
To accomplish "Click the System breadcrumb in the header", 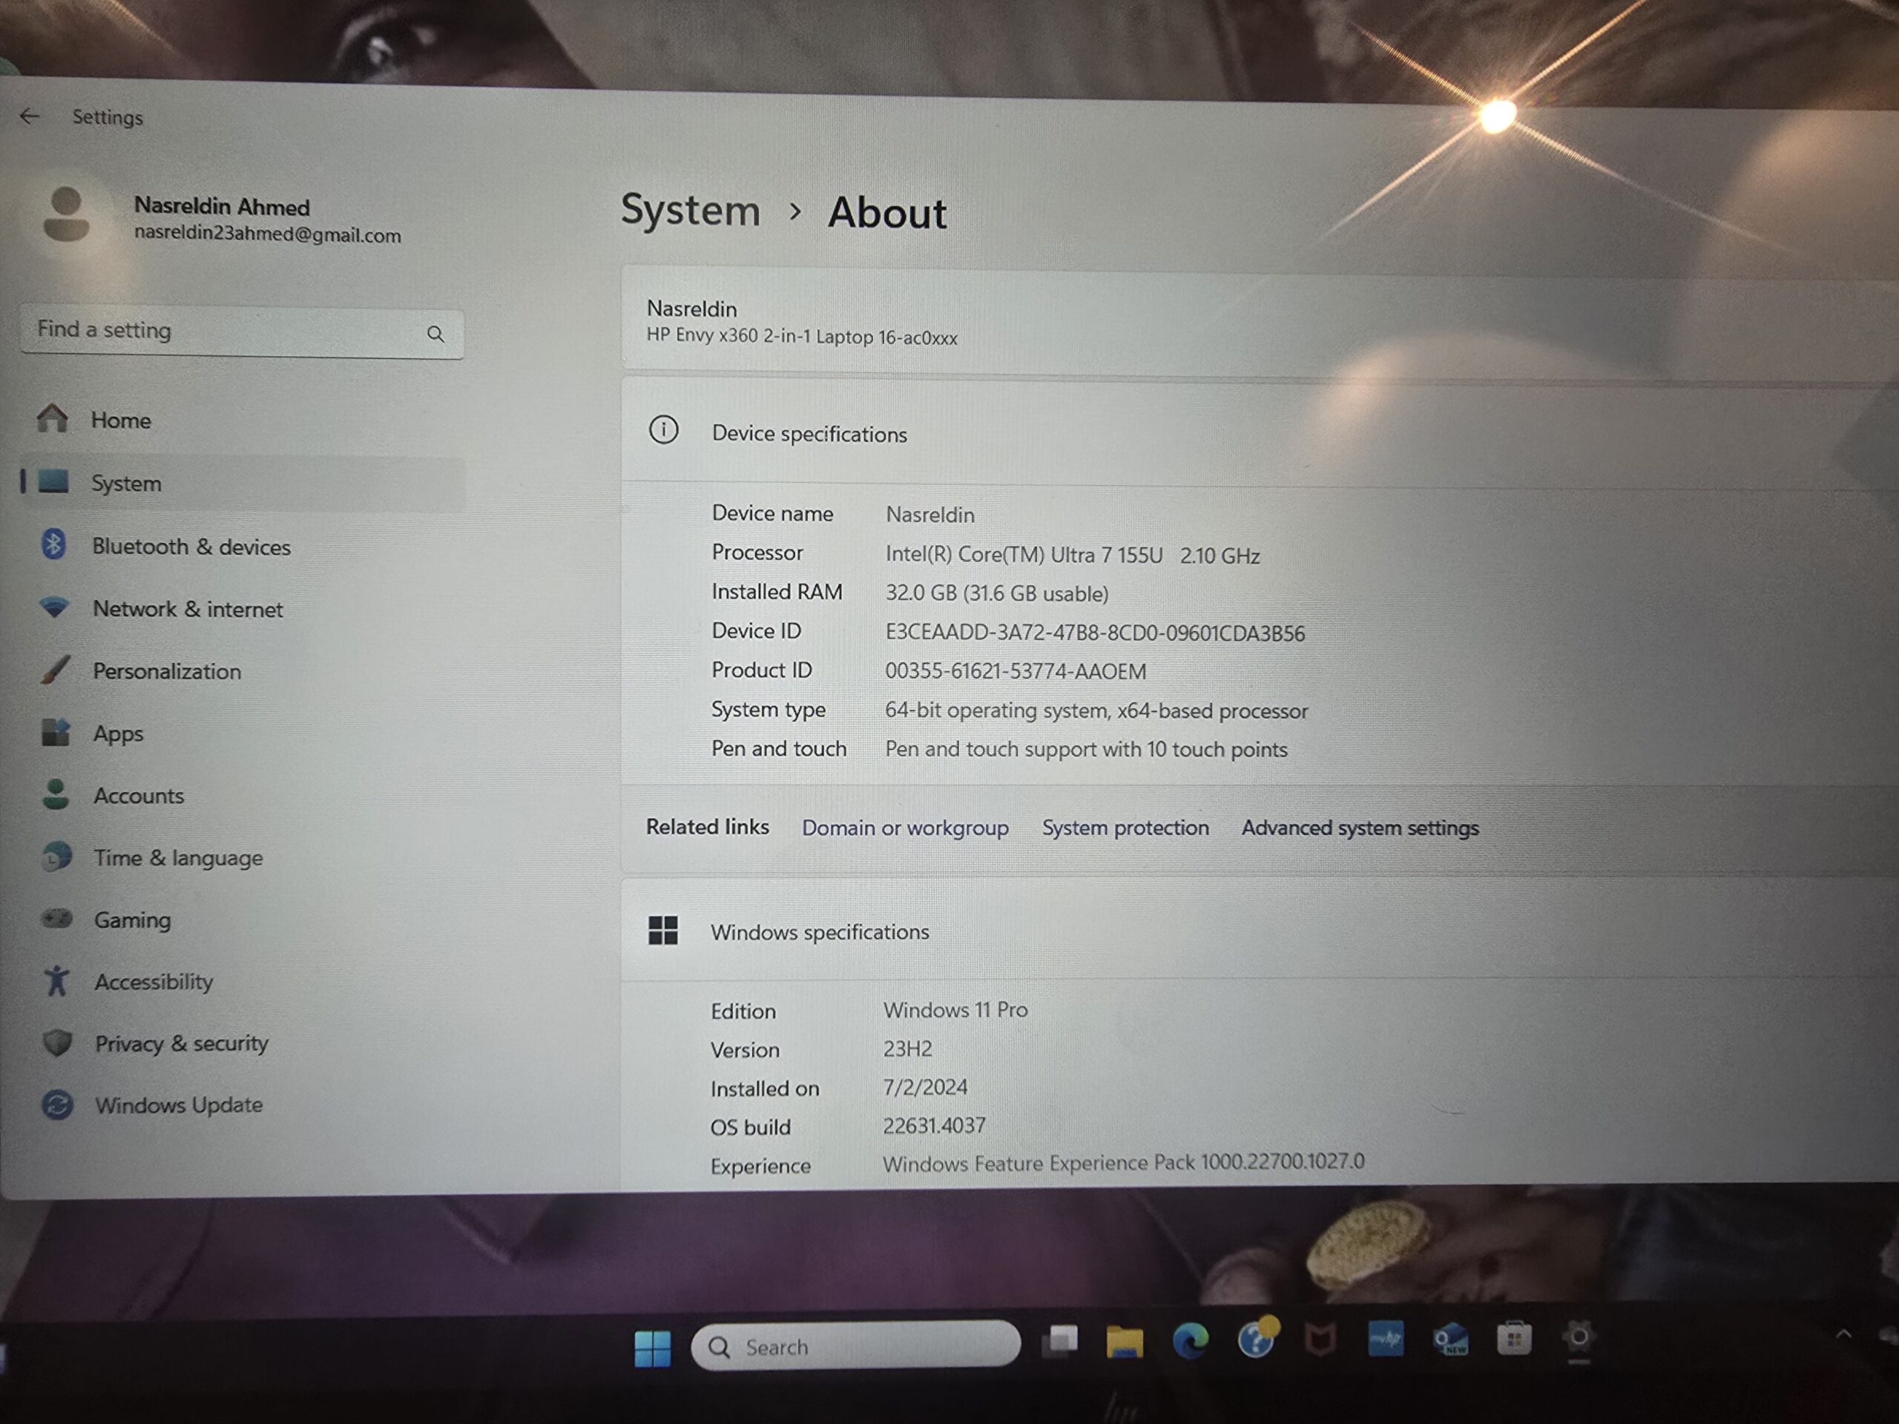I will click(x=690, y=211).
